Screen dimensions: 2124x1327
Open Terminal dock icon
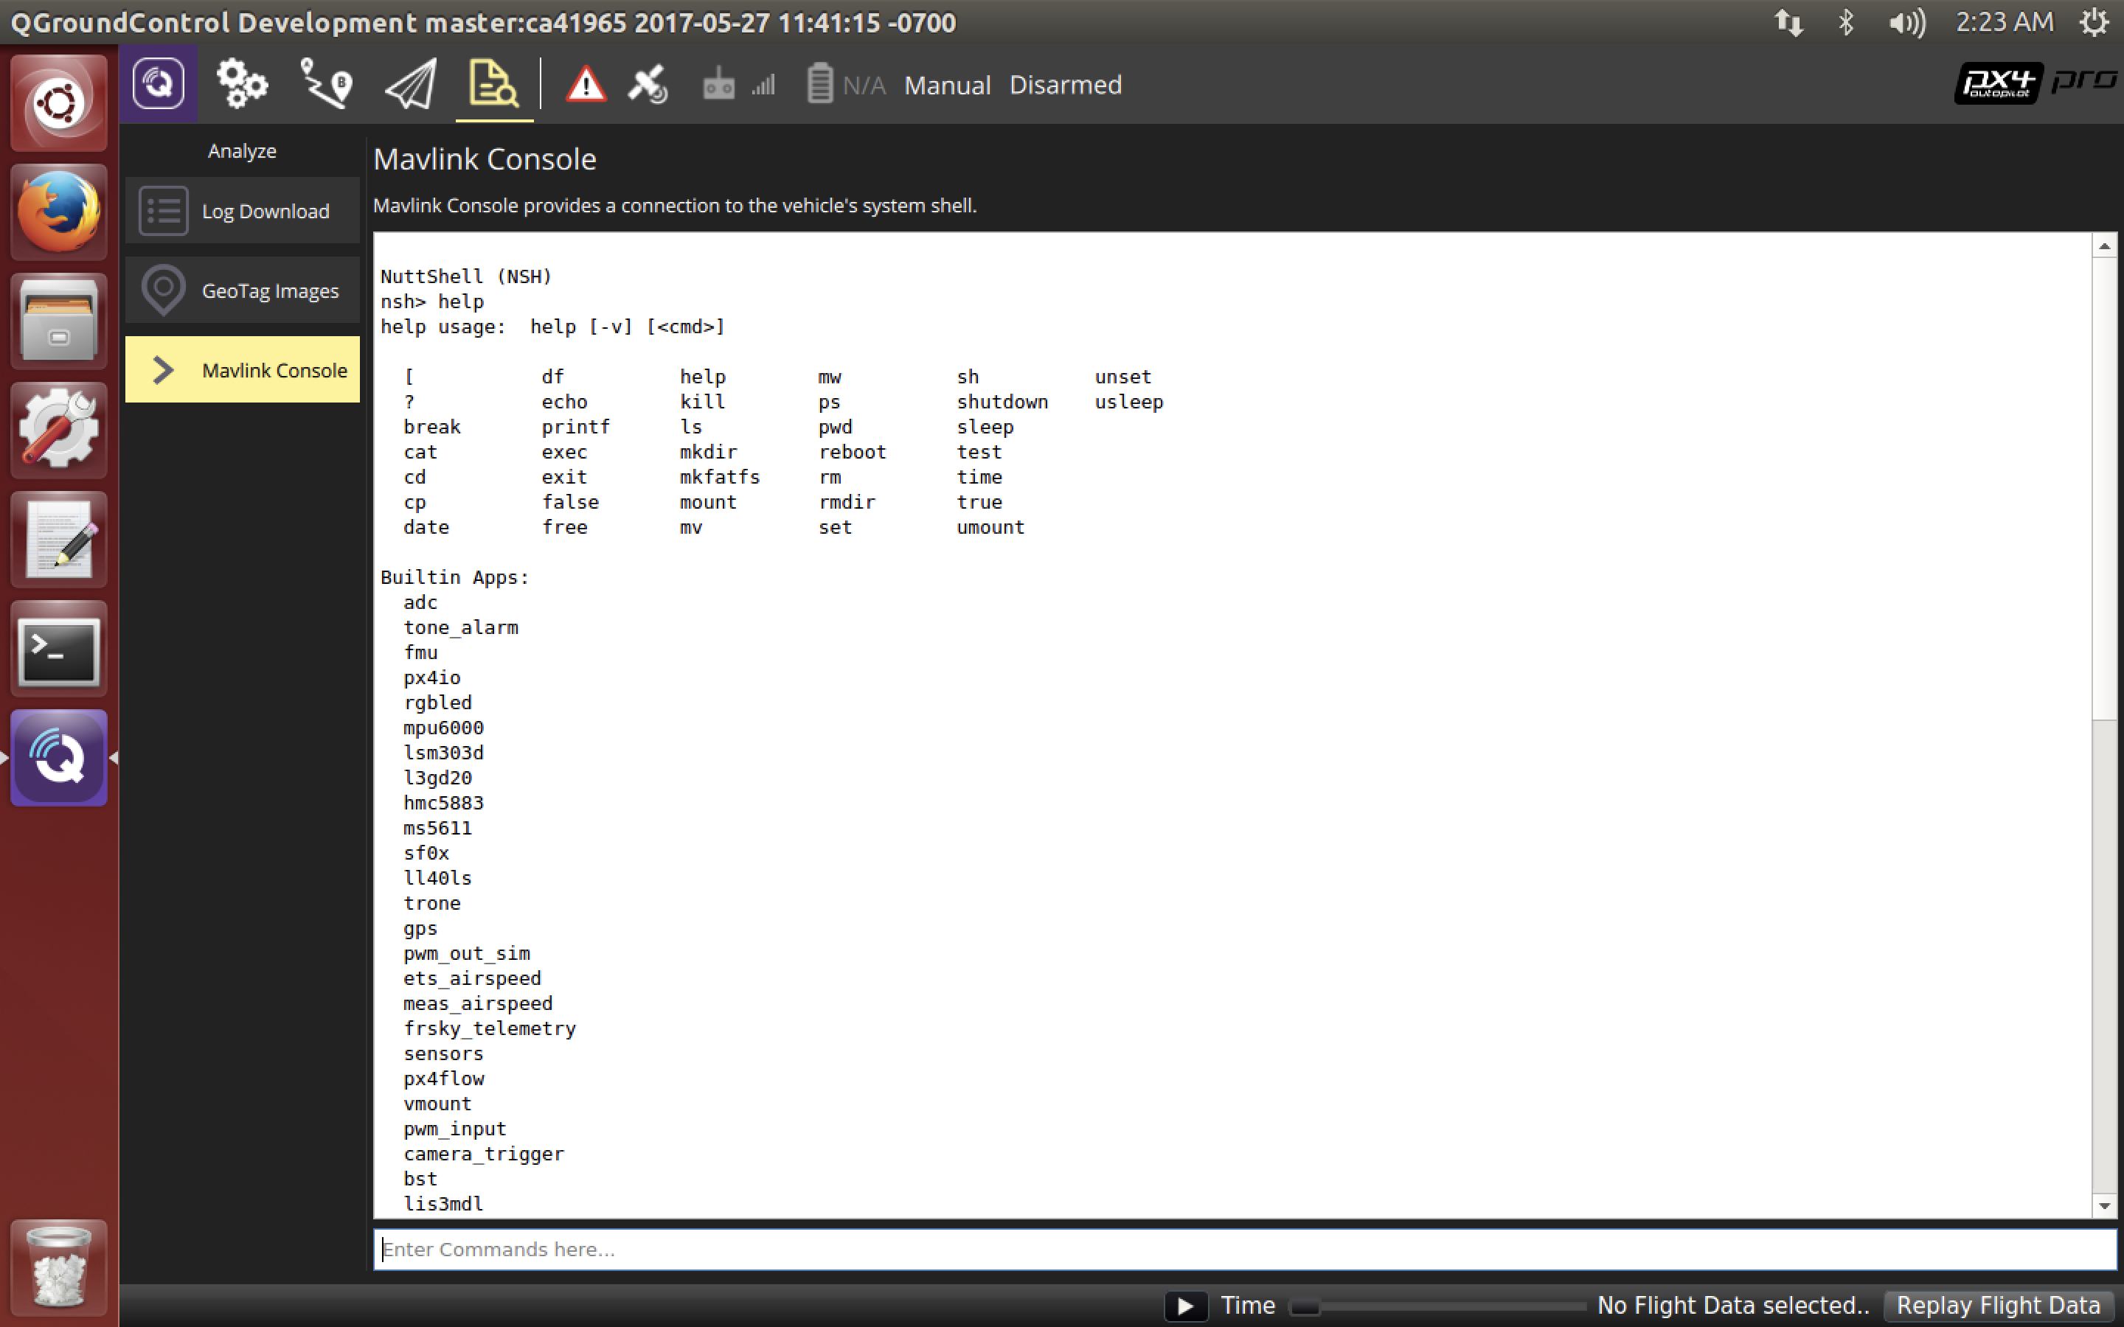tap(59, 649)
